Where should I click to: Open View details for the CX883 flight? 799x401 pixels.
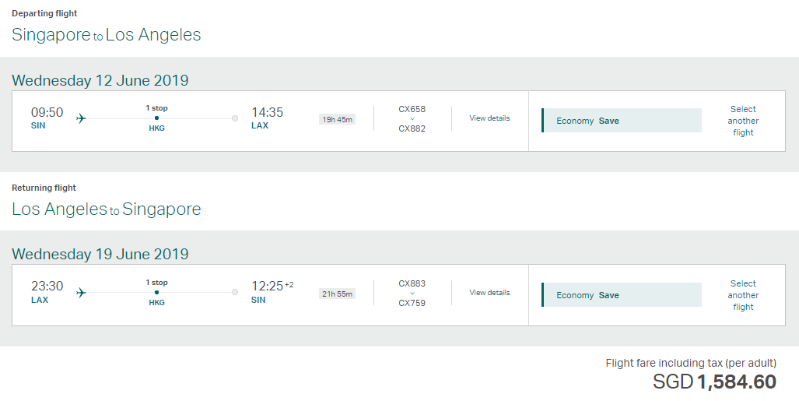coord(489,293)
